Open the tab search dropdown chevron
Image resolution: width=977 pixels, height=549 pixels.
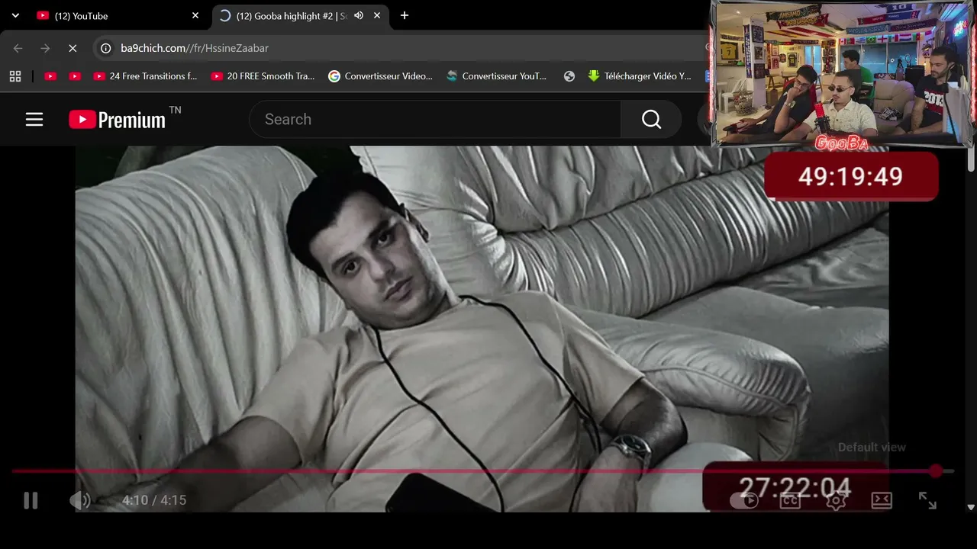point(15,15)
